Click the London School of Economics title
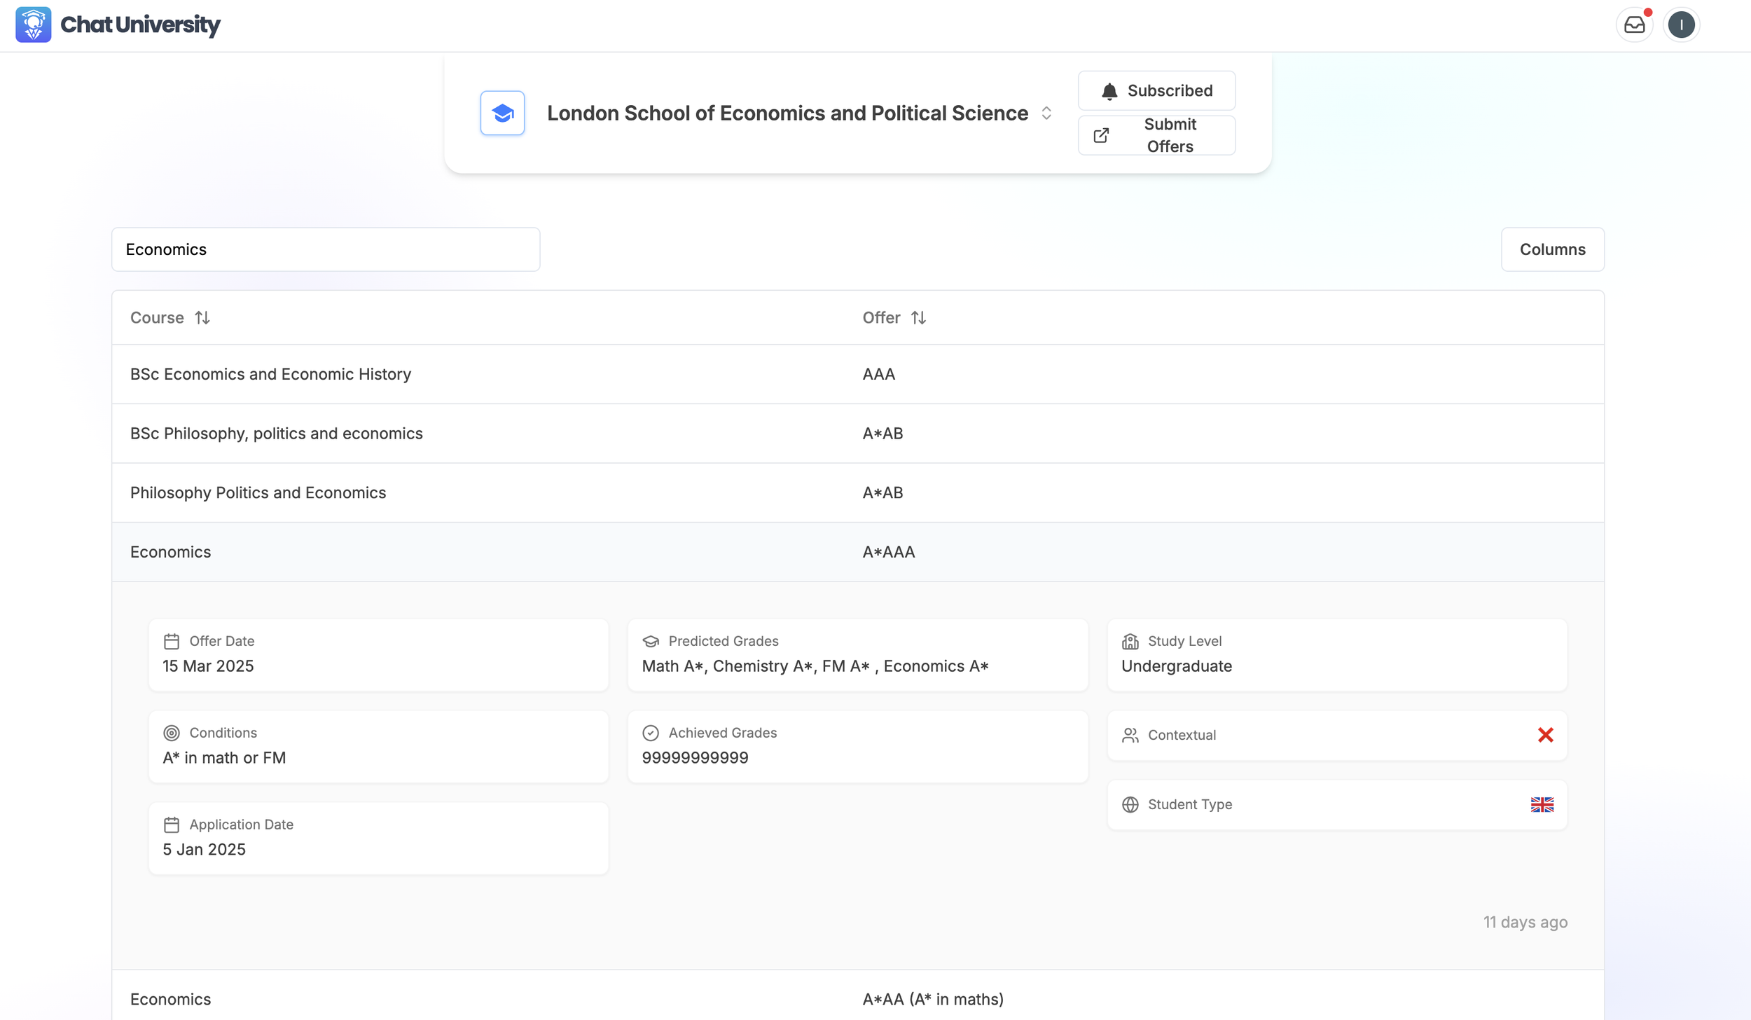The image size is (1751, 1020). point(787,113)
